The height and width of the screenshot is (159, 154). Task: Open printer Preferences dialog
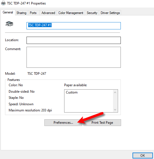click(x=63, y=123)
